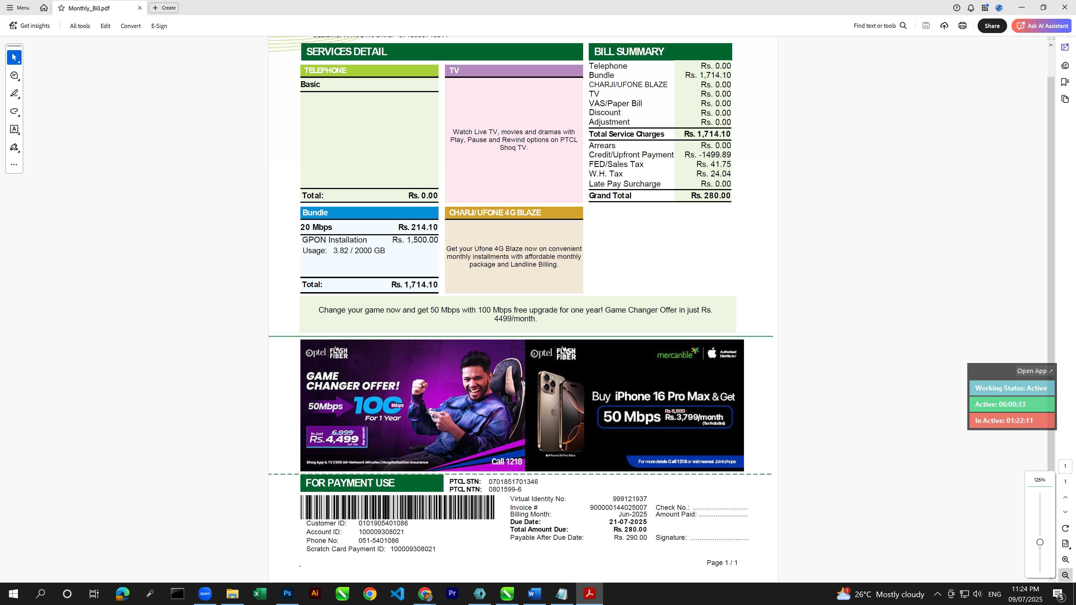Click GPON Installation Rs. 1,500.00 row
This screenshot has width=1076, height=605.
tap(370, 240)
